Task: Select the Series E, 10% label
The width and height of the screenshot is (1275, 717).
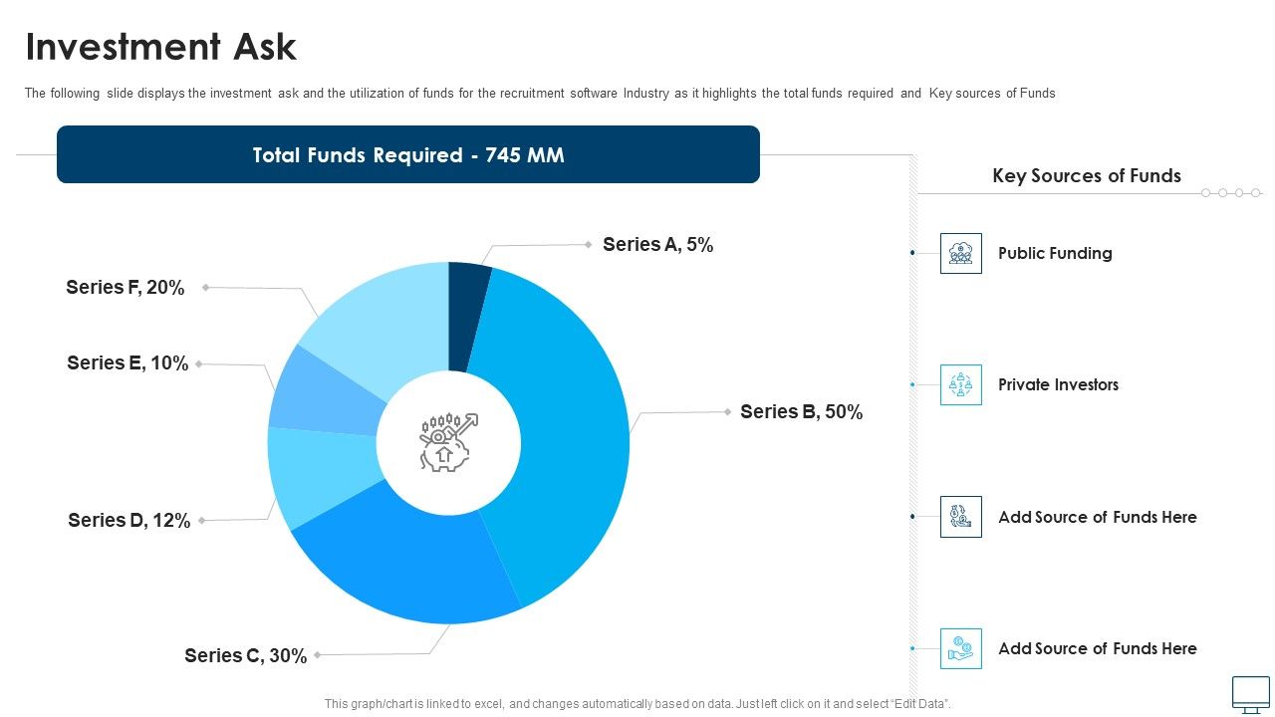Action: coord(127,363)
